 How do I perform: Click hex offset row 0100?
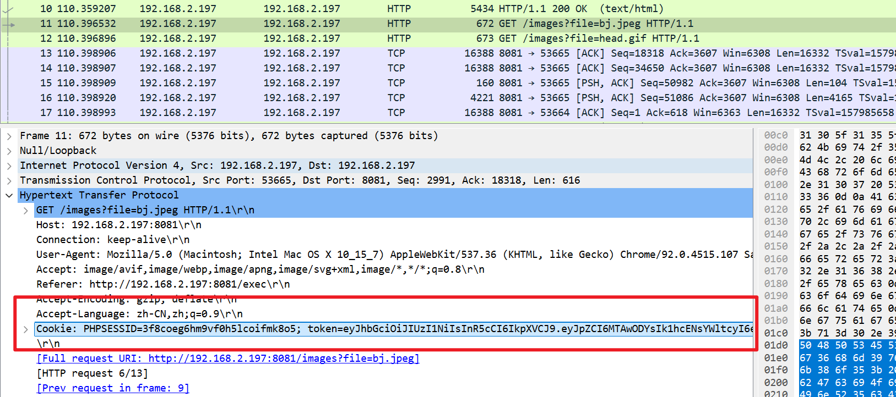776,185
